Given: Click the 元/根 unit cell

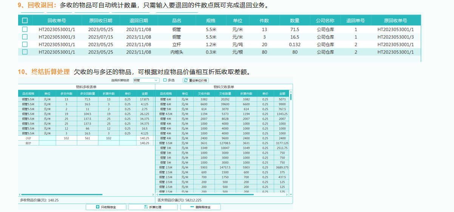Looking at the screenshot, I should (x=238, y=52).
